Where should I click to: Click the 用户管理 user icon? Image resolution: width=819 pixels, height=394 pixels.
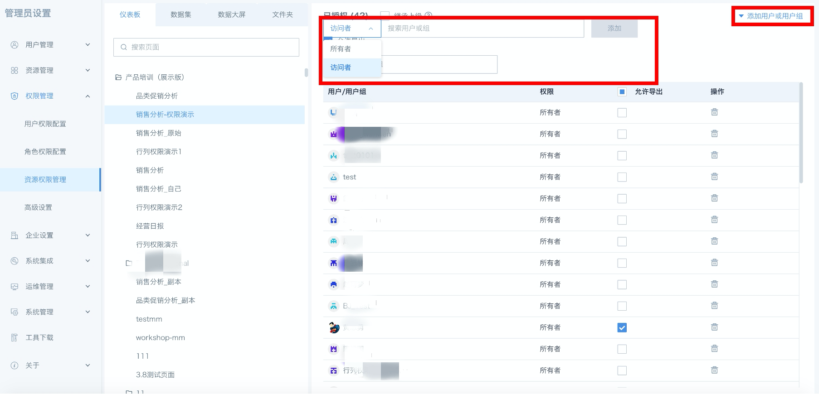click(x=15, y=45)
